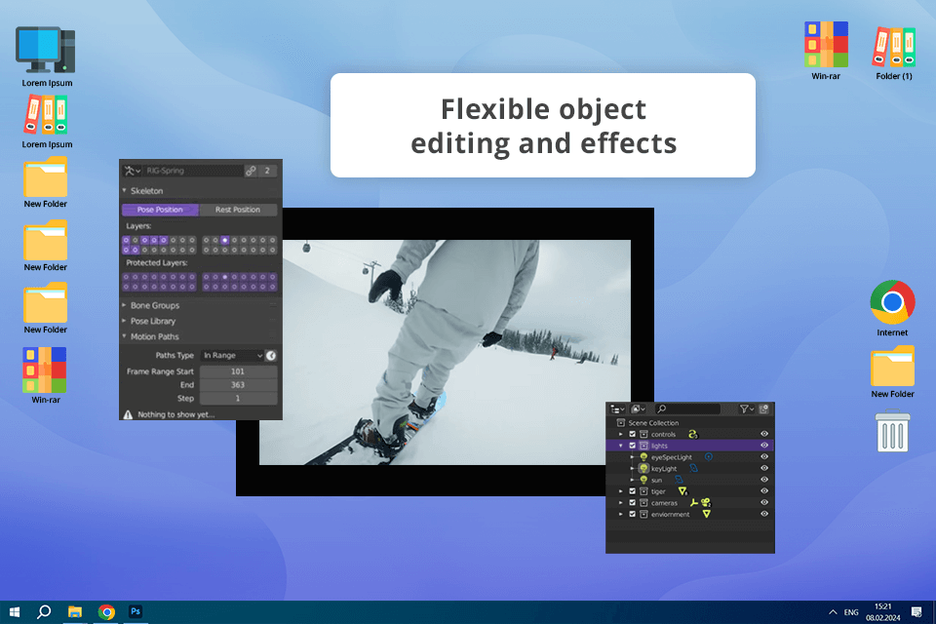Screen dimensions: 936x624
Task: Open the outliner display mode menu
Action: [638, 409]
